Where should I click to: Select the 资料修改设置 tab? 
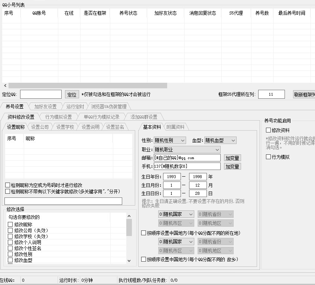[21, 117]
